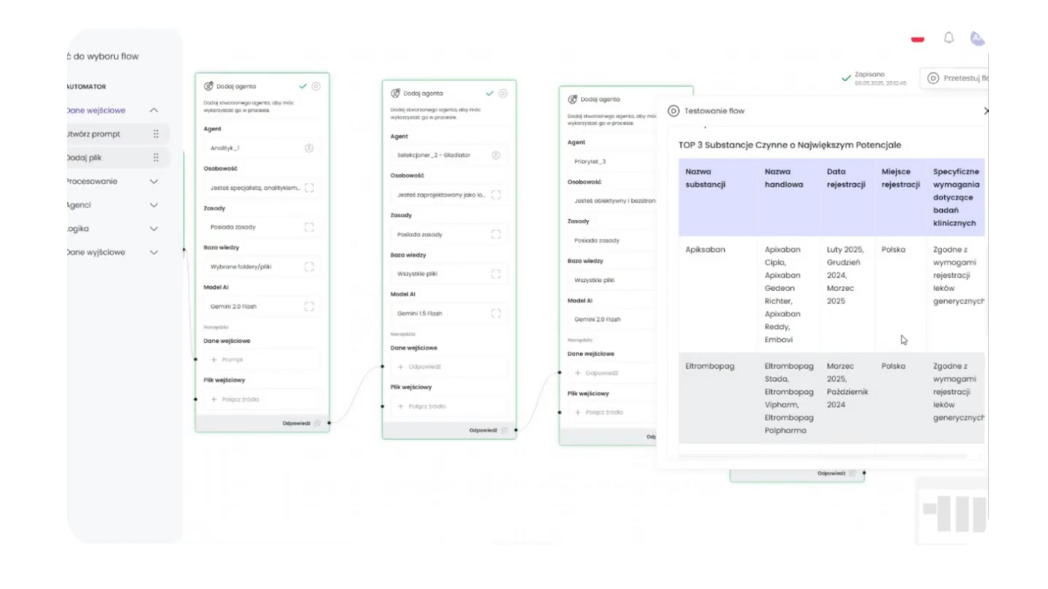Switch language with the Polish flag
The height and width of the screenshot is (589, 1048).
pos(918,39)
